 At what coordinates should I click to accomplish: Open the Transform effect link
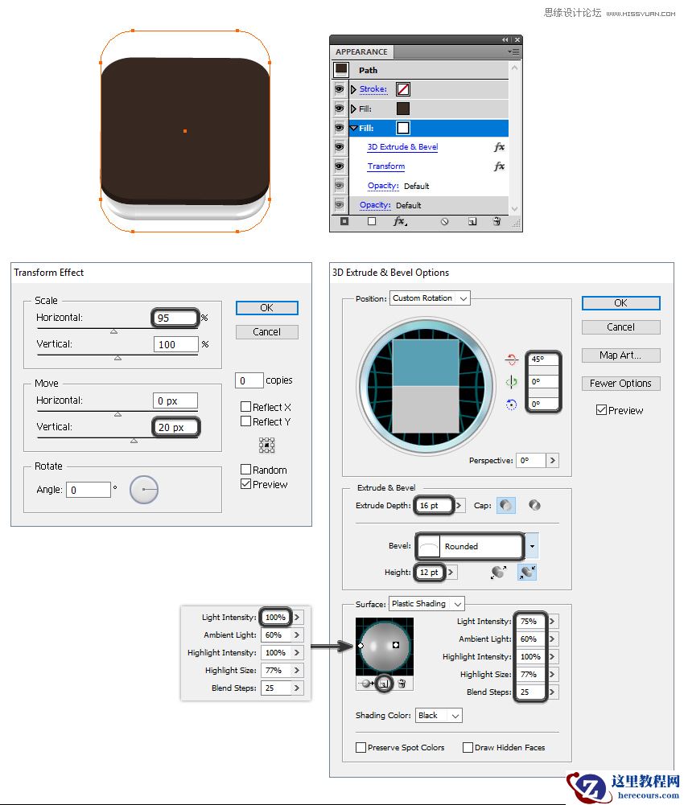click(386, 166)
